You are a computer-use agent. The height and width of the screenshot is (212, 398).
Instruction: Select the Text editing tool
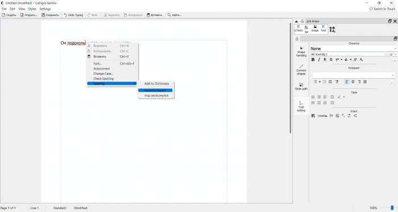pyautogui.click(x=301, y=107)
